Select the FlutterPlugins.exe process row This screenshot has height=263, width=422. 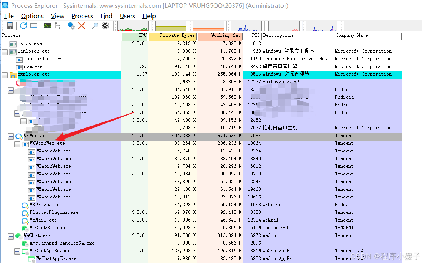(201, 213)
